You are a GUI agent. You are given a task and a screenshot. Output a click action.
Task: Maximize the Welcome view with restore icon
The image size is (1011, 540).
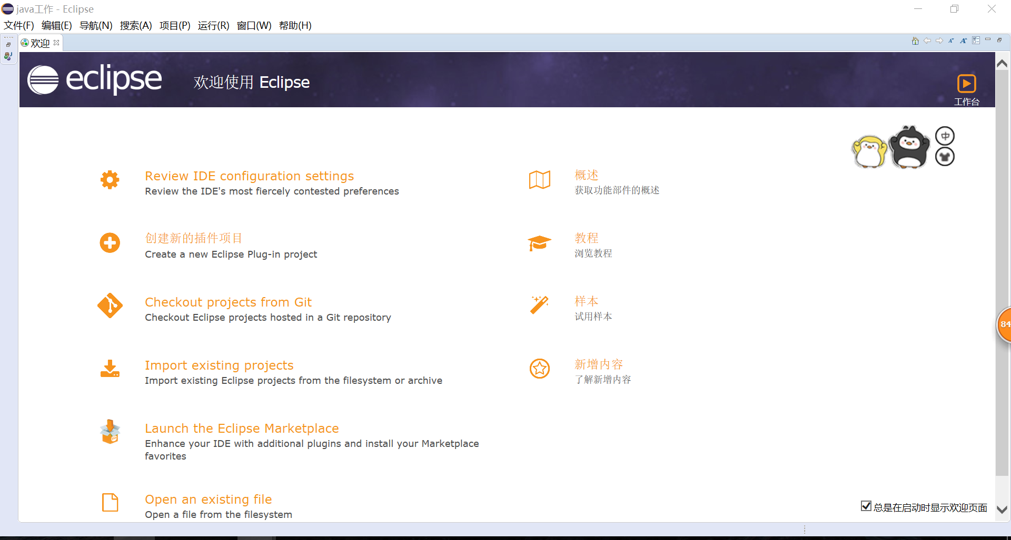coord(999,40)
